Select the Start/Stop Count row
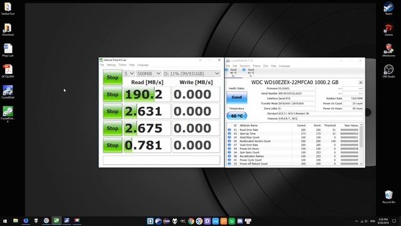 point(293,137)
